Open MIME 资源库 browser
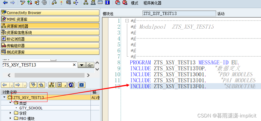 [x=50, y=19]
